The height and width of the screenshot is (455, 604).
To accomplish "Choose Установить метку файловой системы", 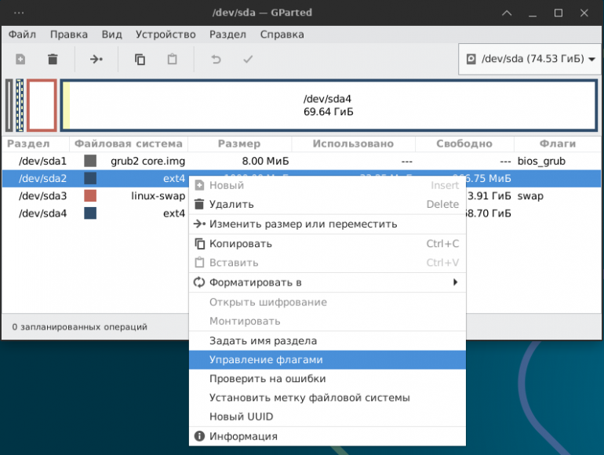I will tap(327, 397).
